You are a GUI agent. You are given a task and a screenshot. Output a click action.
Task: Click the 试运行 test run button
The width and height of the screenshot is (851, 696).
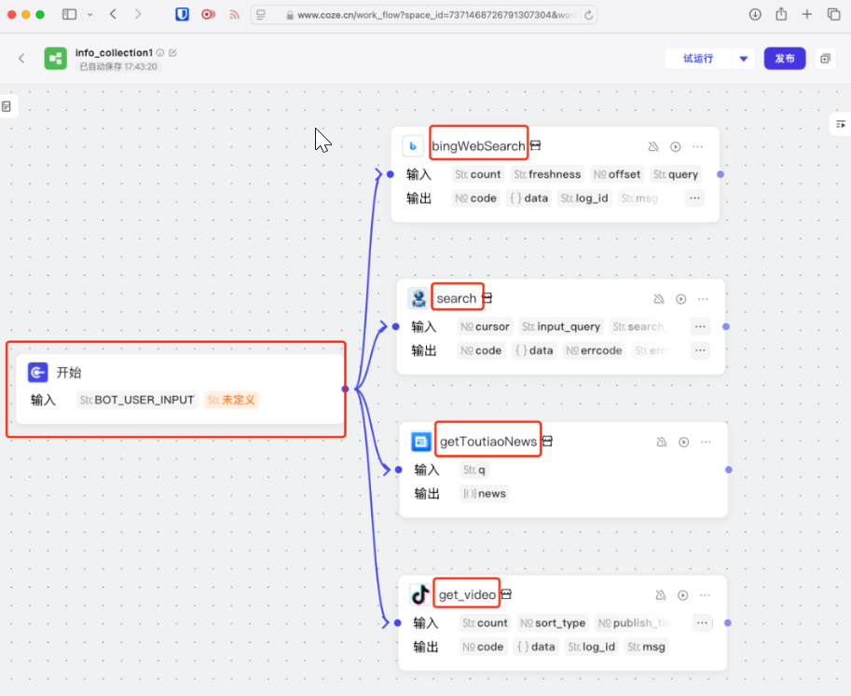(698, 59)
